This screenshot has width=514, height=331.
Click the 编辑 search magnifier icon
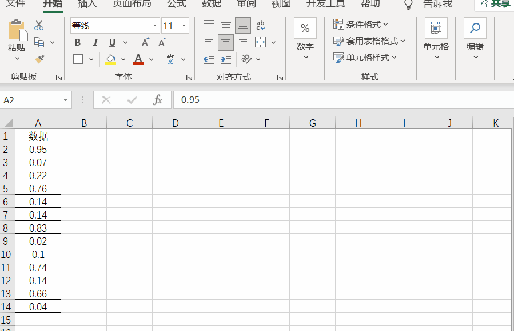coord(475,28)
